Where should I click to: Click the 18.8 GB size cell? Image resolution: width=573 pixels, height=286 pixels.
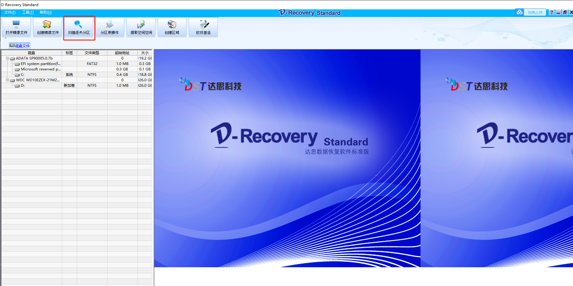145,75
